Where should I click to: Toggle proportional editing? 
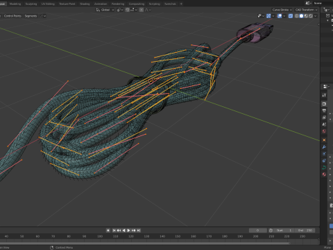142,10
